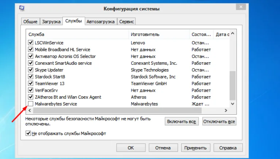Viewport: 280px width, 159px height.
Task: Toggle Не отображать службы Майкрософт checkbox
Action: pos(28,133)
